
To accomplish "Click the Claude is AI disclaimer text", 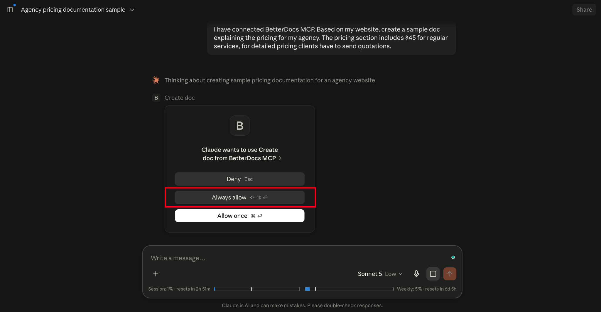I will click(302, 306).
